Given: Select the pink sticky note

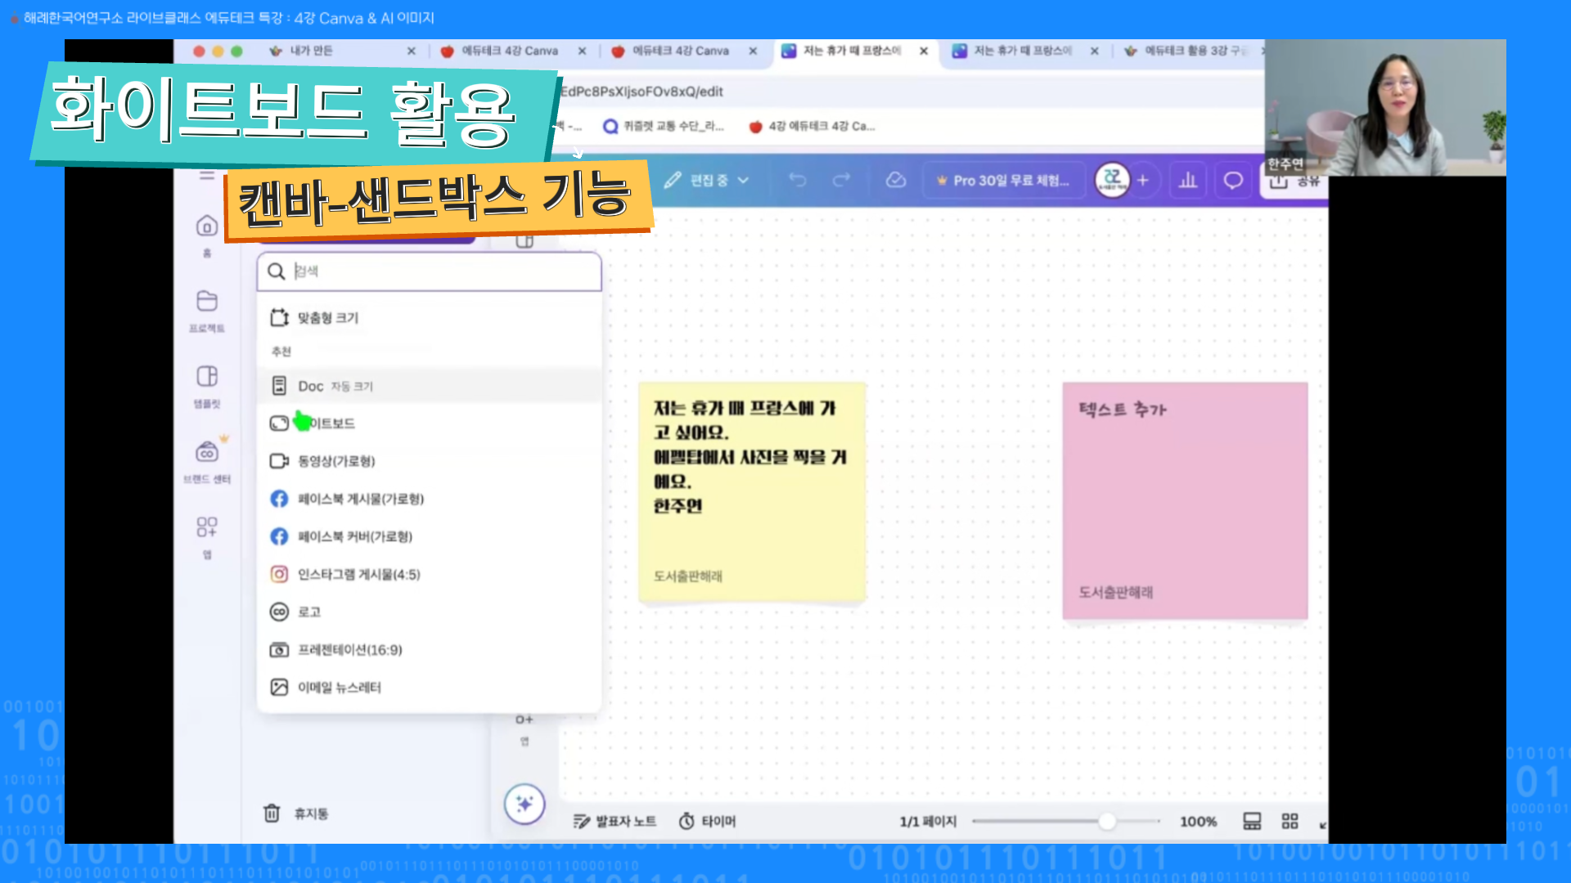Looking at the screenshot, I should pyautogui.click(x=1185, y=500).
